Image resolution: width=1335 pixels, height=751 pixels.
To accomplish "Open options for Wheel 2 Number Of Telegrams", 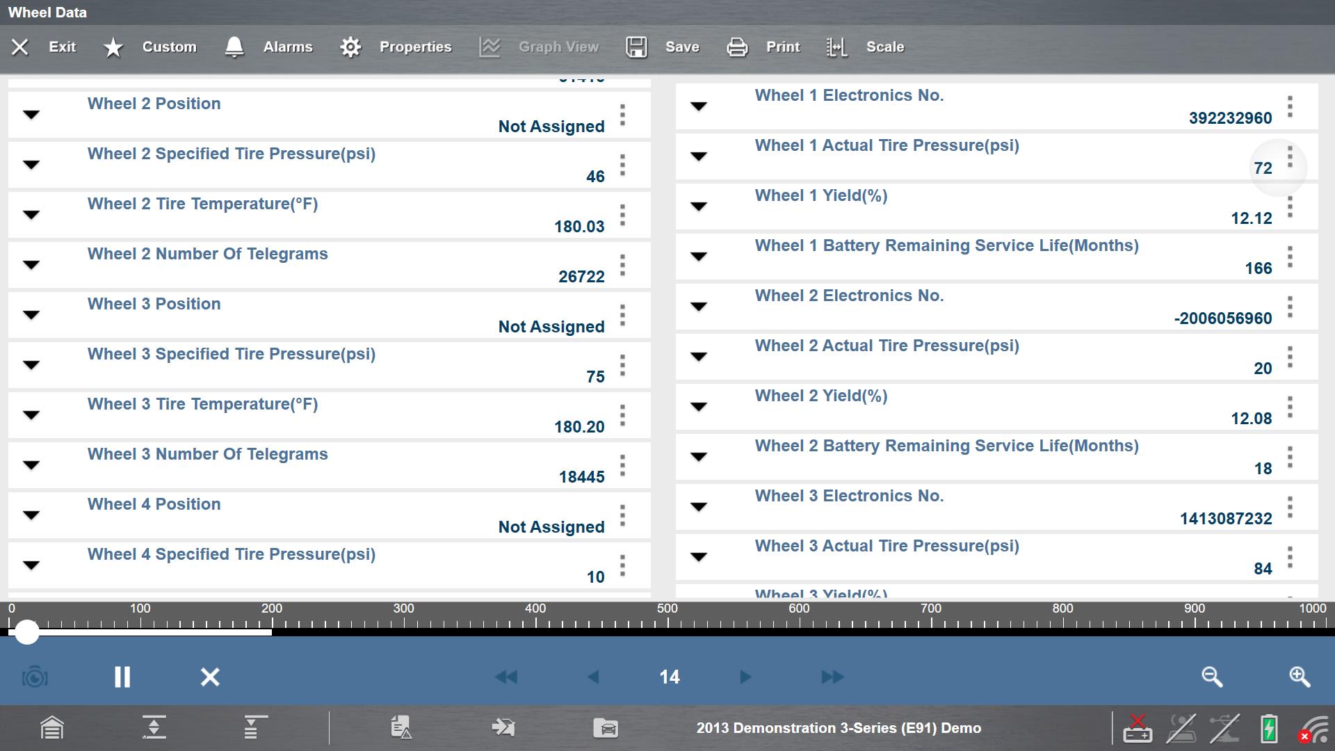I will pos(622,265).
